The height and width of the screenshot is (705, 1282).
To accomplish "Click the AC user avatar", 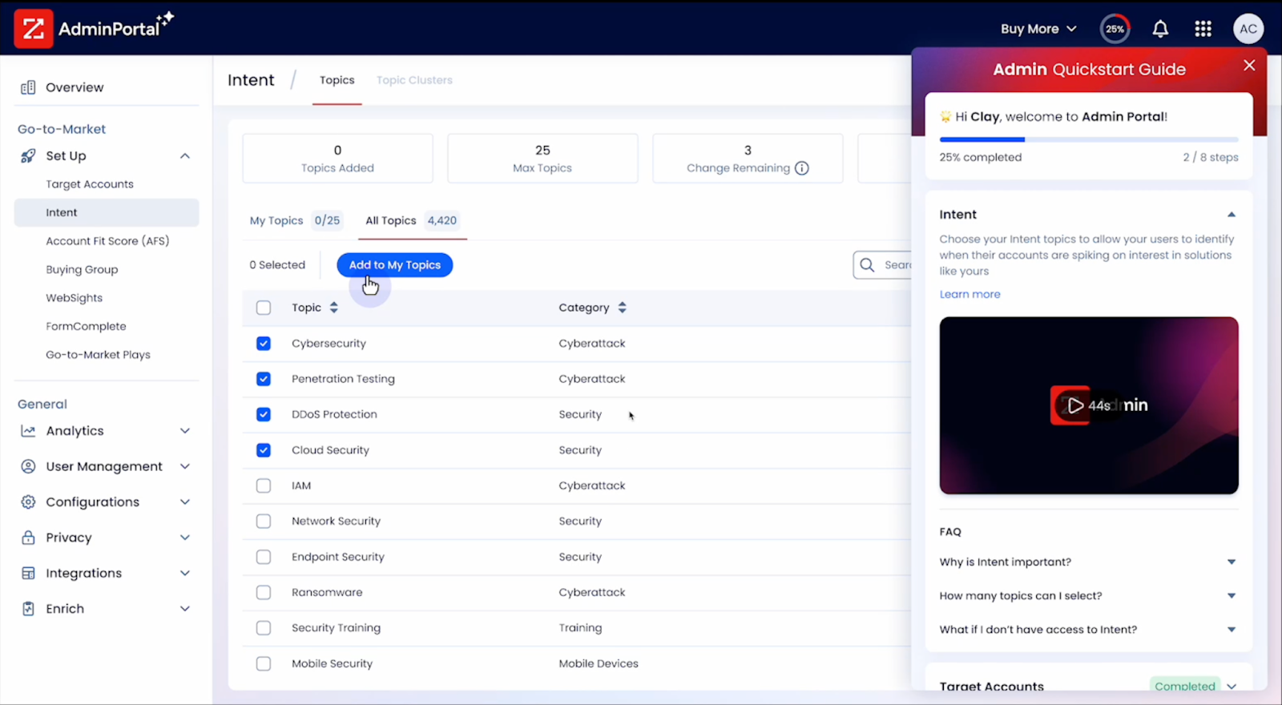I will point(1248,29).
